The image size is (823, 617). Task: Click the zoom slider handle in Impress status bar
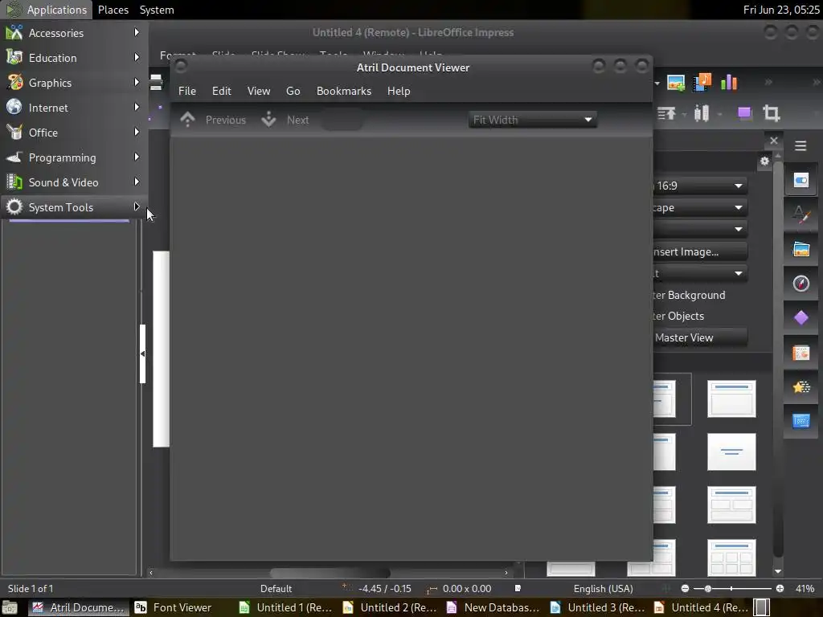coord(707,589)
